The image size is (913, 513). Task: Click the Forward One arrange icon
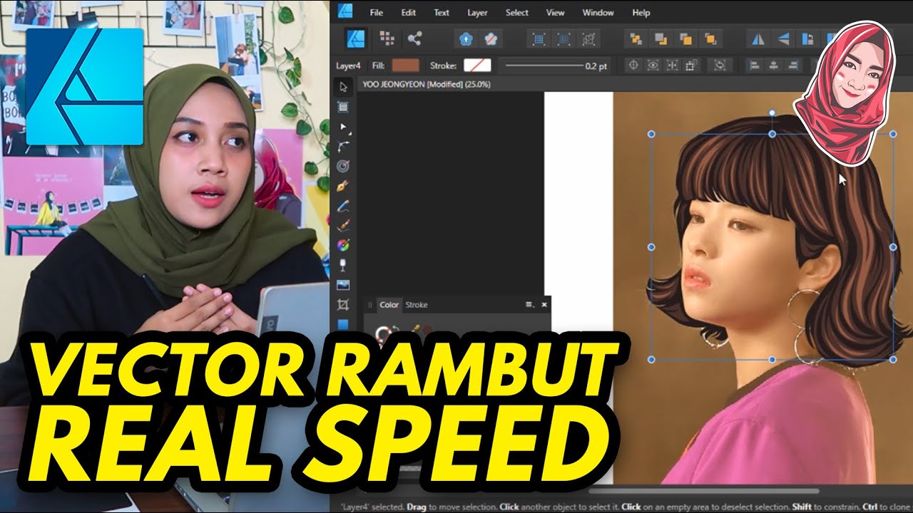(x=685, y=38)
